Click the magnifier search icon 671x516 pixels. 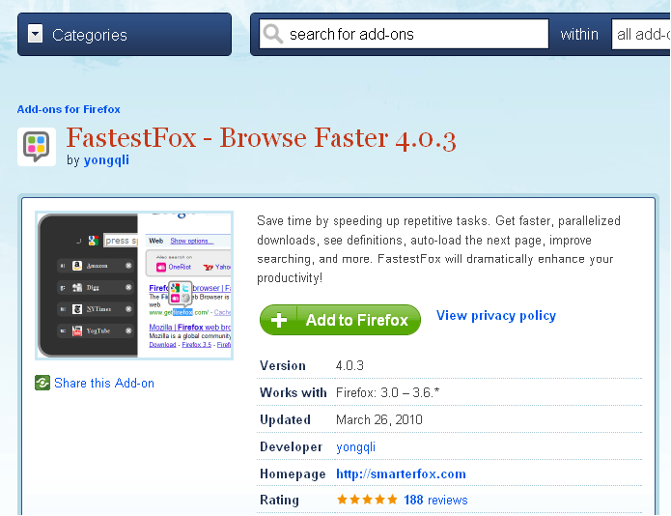pos(273,34)
